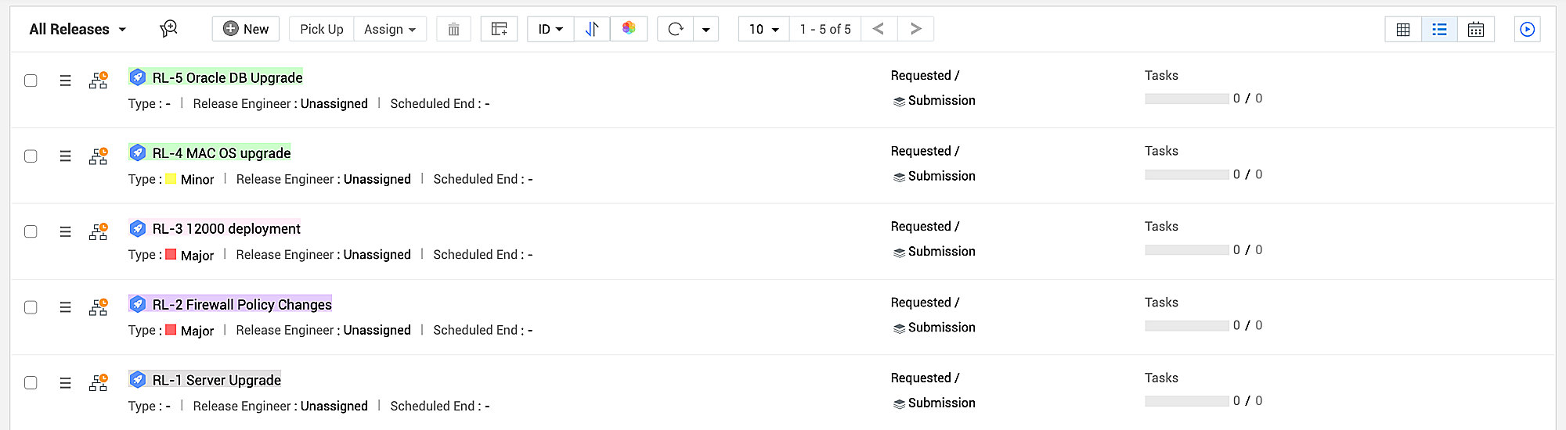Open the RL-2 Firewall Policy Changes release
This screenshot has width=1566, height=430.
pos(242,304)
